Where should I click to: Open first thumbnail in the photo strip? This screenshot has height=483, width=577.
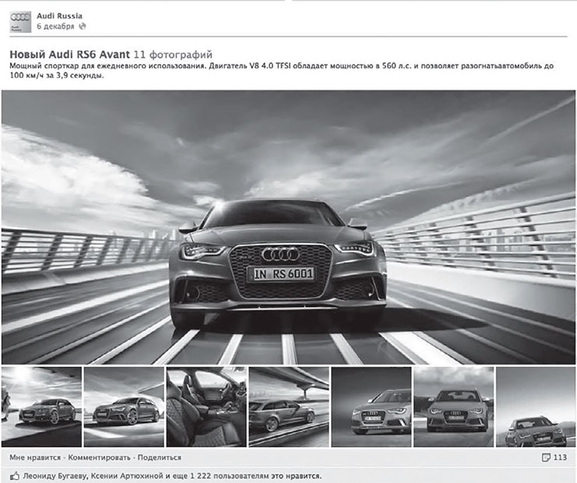(41, 407)
